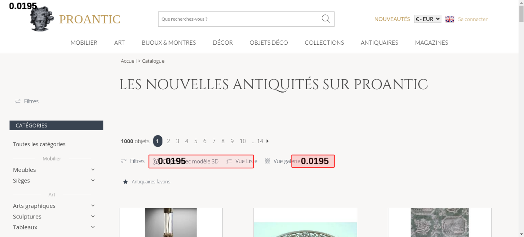
Task: Click the Vue galerie grid icon
Action: click(x=267, y=161)
